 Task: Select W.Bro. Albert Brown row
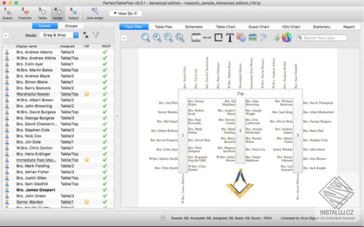[x=58, y=100]
